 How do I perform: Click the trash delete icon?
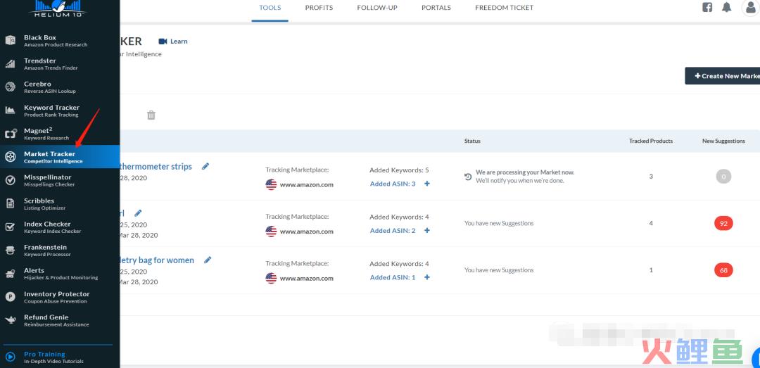(151, 115)
